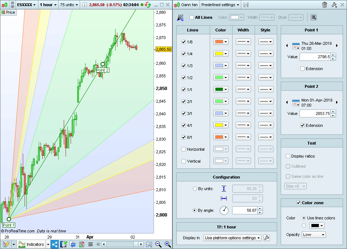Open the 1 hour timeframe dropdown
This screenshot has height=249, width=347.
click(48, 5)
